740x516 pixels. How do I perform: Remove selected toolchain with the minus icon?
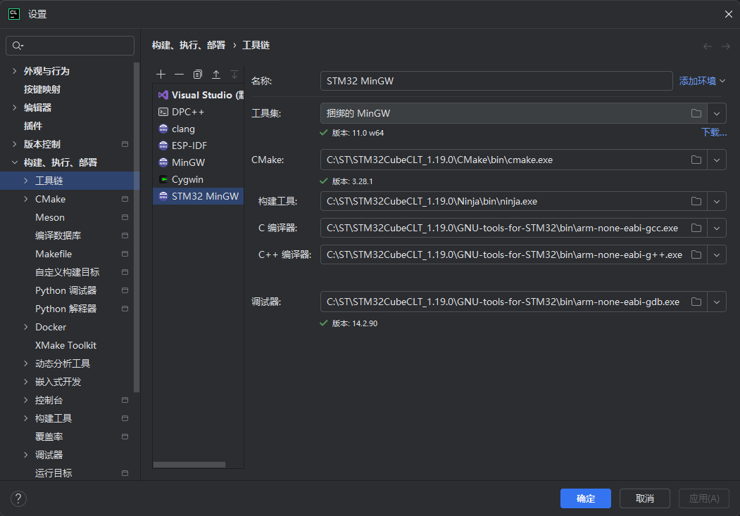click(179, 73)
